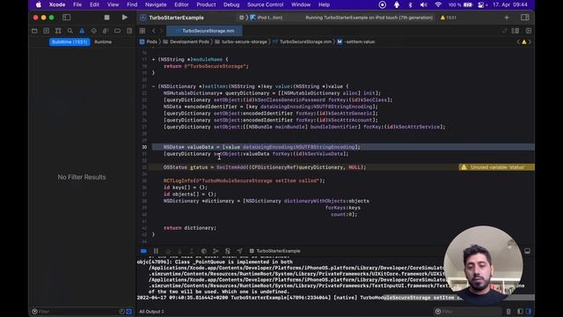The image size is (563, 317).
Task: Open the Debug View Hierarchy button
Action: coord(203,251)
